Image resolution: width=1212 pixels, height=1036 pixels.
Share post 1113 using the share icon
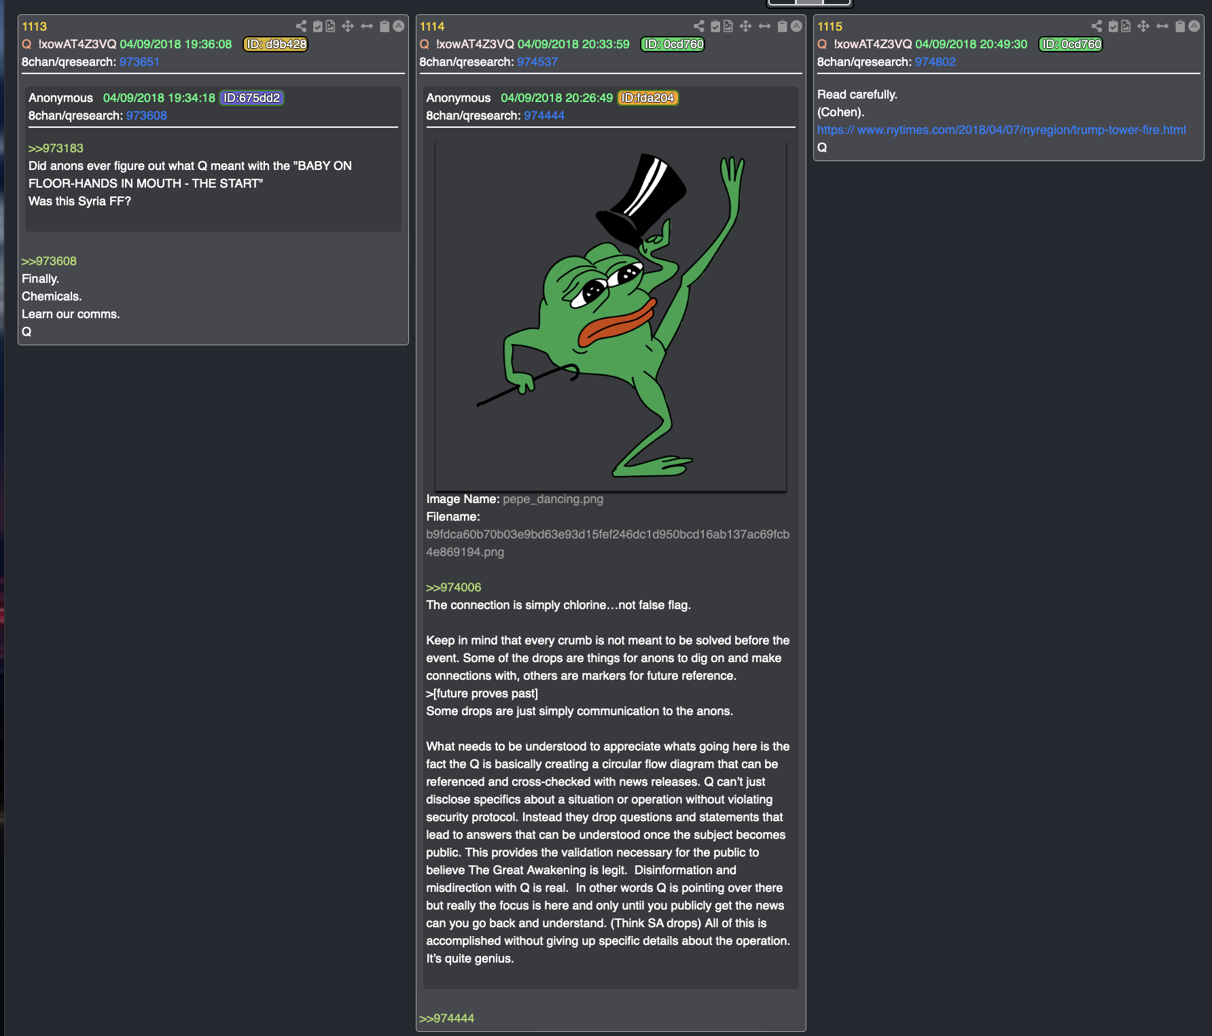(301, 27)
